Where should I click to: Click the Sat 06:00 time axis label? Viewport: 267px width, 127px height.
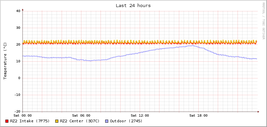click(x=81, y=115)
